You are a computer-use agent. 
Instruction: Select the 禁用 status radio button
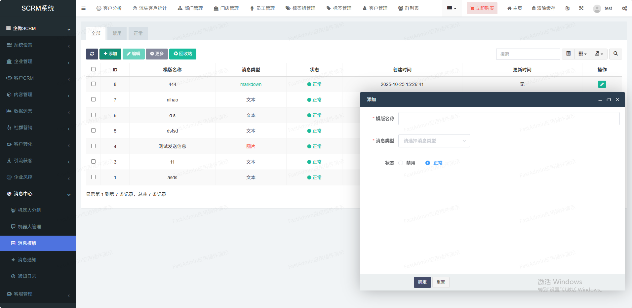(401, 163)
